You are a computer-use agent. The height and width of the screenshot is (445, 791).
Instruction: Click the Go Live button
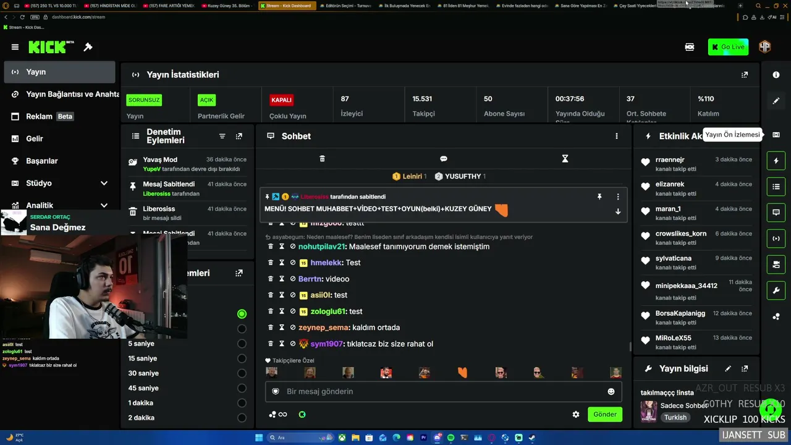[x=728, y=47]
